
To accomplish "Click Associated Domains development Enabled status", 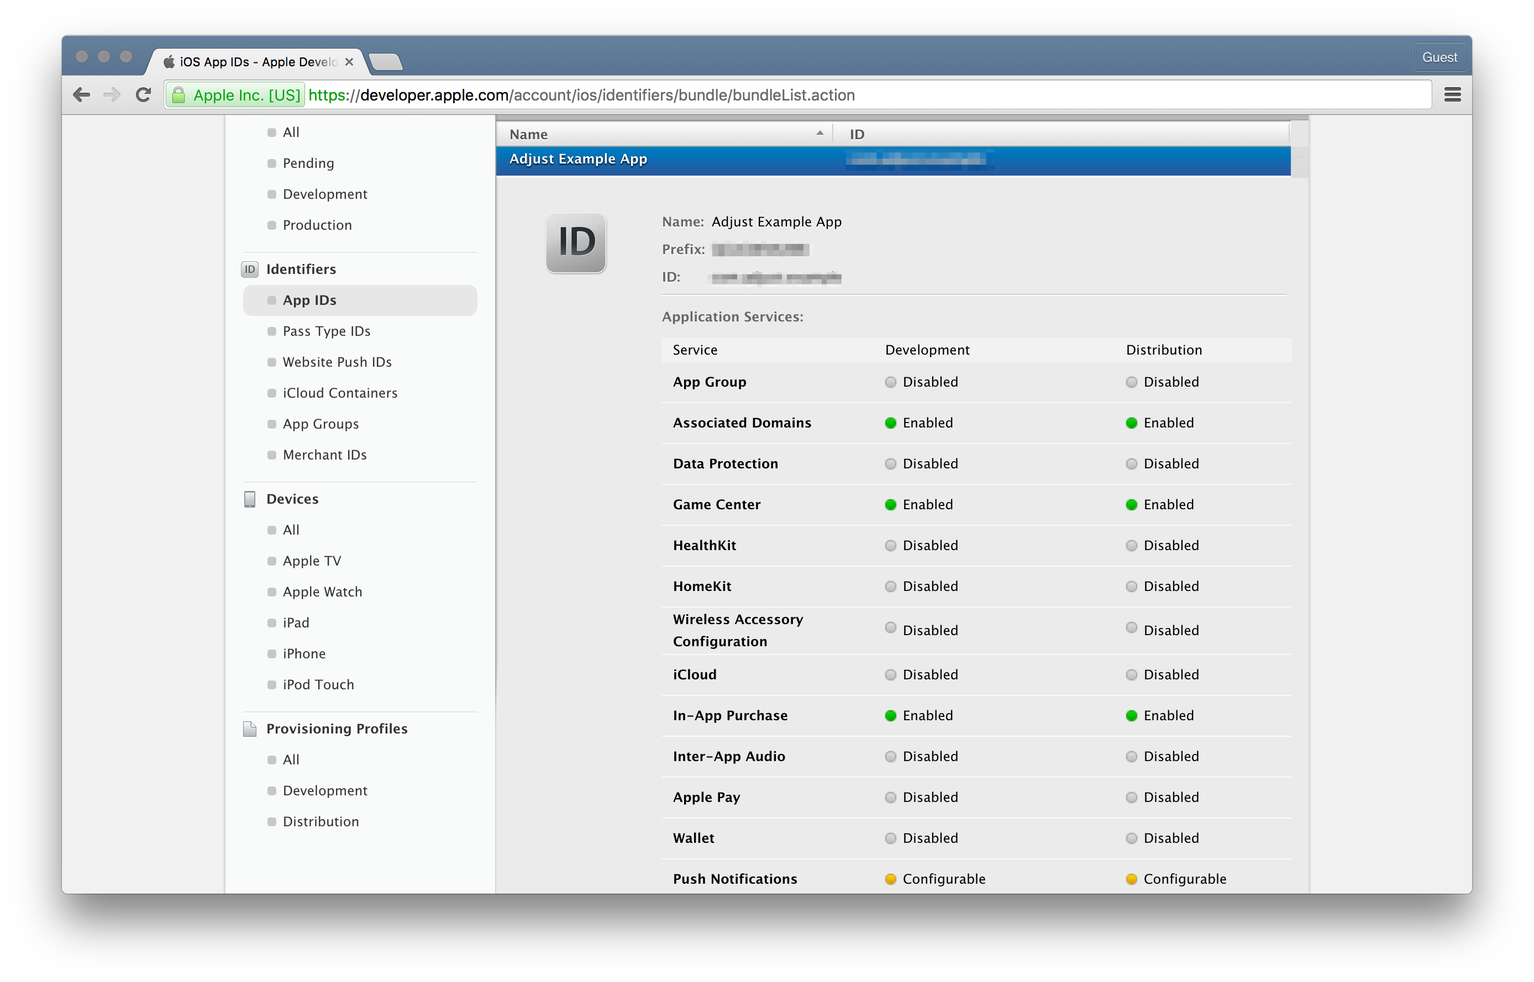I will coord(918,423).
